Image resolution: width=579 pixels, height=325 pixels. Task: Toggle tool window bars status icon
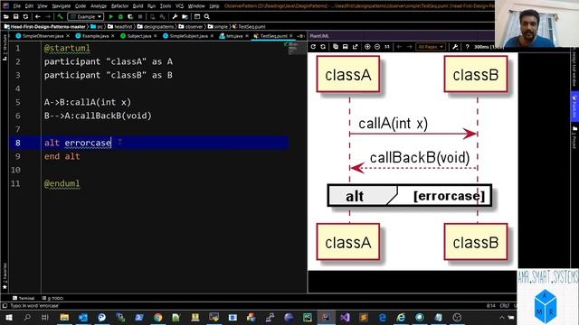click(5, 306)
